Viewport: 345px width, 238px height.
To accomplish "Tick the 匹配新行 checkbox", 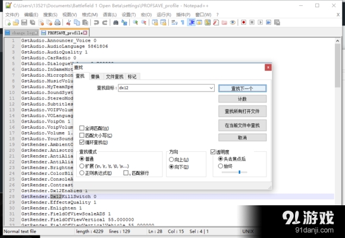I will click(126, 173).
